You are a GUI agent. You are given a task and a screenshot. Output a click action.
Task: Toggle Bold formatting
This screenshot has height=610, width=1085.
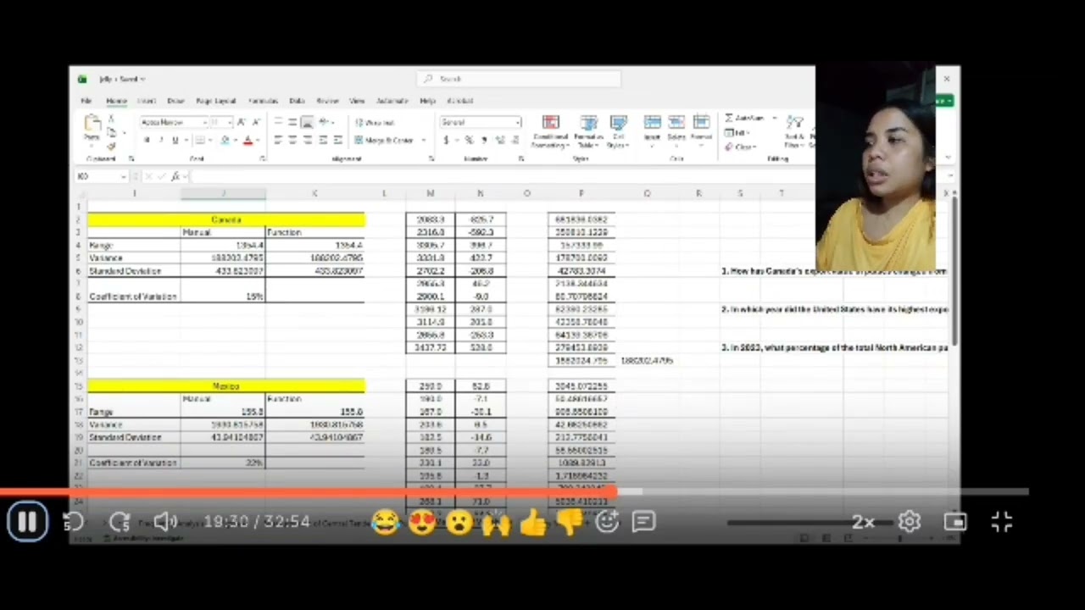[147, 141]
